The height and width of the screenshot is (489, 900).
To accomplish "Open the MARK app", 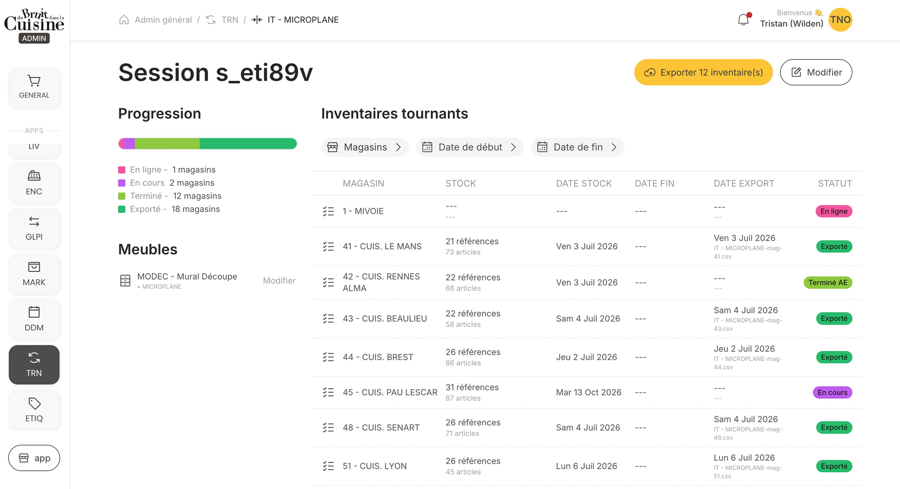I will (x=34, y=274).
